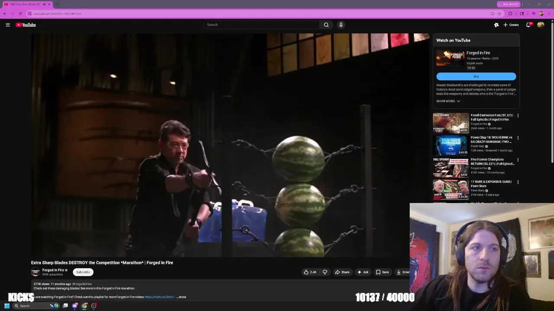
Task: Open Five Former Champions RETURN title
Action: [x=493, y=162]
